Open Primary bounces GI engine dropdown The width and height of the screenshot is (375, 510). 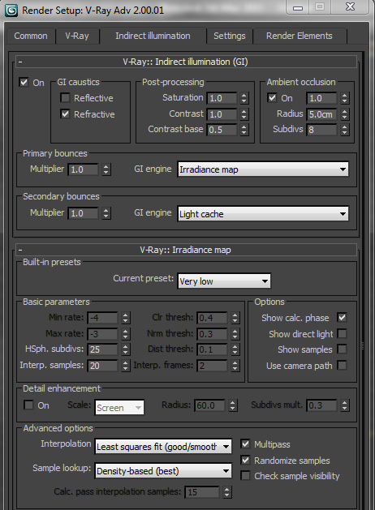click(263, 169)
